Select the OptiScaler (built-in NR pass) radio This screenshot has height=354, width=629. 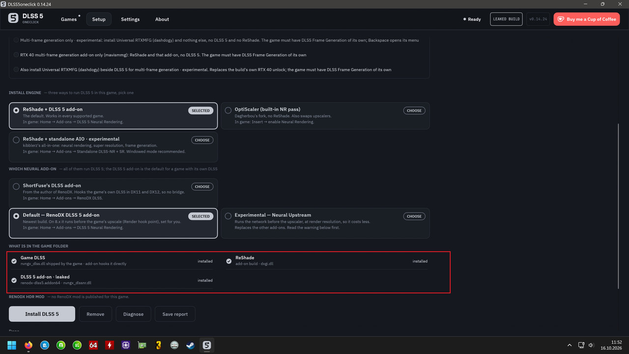(228, 110)
